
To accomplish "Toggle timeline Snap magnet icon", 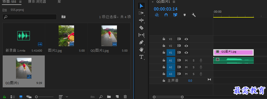I will [x=166, y=15].
